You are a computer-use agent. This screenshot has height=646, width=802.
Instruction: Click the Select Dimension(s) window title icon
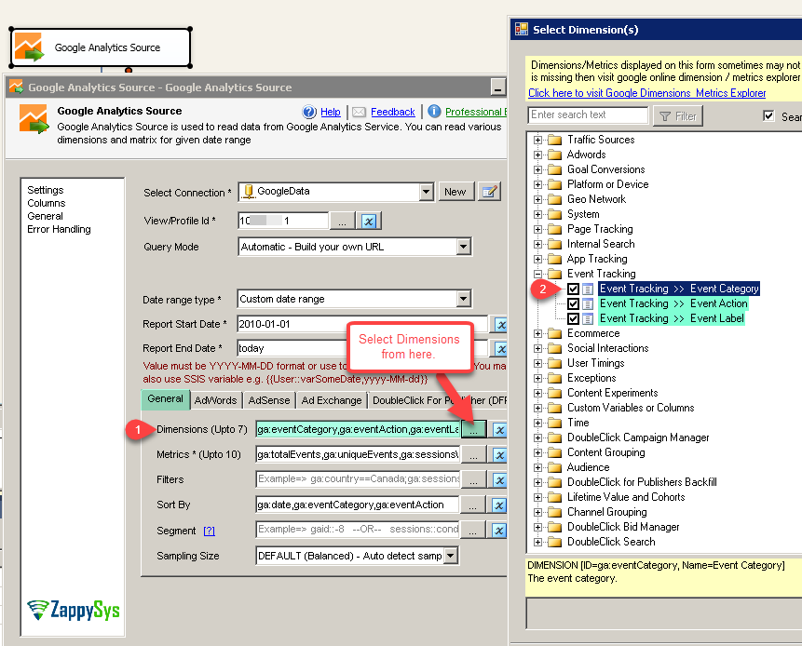pos(522,29)
